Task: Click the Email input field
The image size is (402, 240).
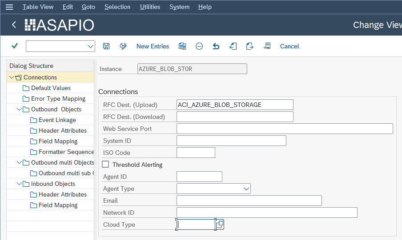Action: click(x=249, y=201)
